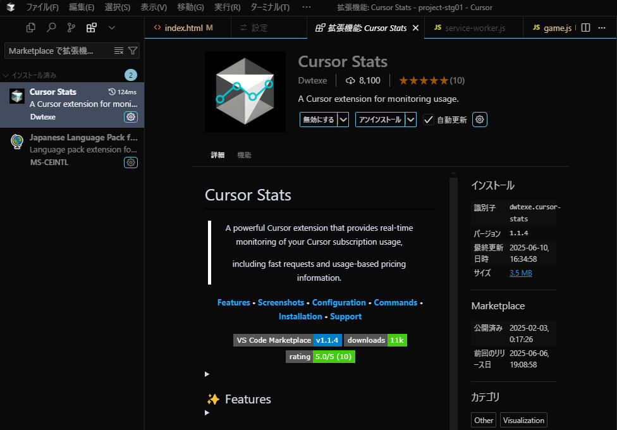Clear the extension search results icon
The image size is (617, 430).
point(119,51)
